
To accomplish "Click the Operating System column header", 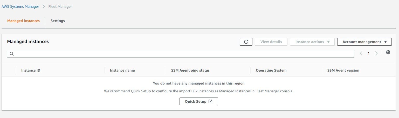I will [x=271, y=70].
